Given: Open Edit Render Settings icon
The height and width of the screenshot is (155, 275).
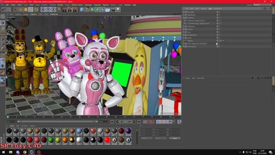Looking at the screenshot, I should coord(75,9).
